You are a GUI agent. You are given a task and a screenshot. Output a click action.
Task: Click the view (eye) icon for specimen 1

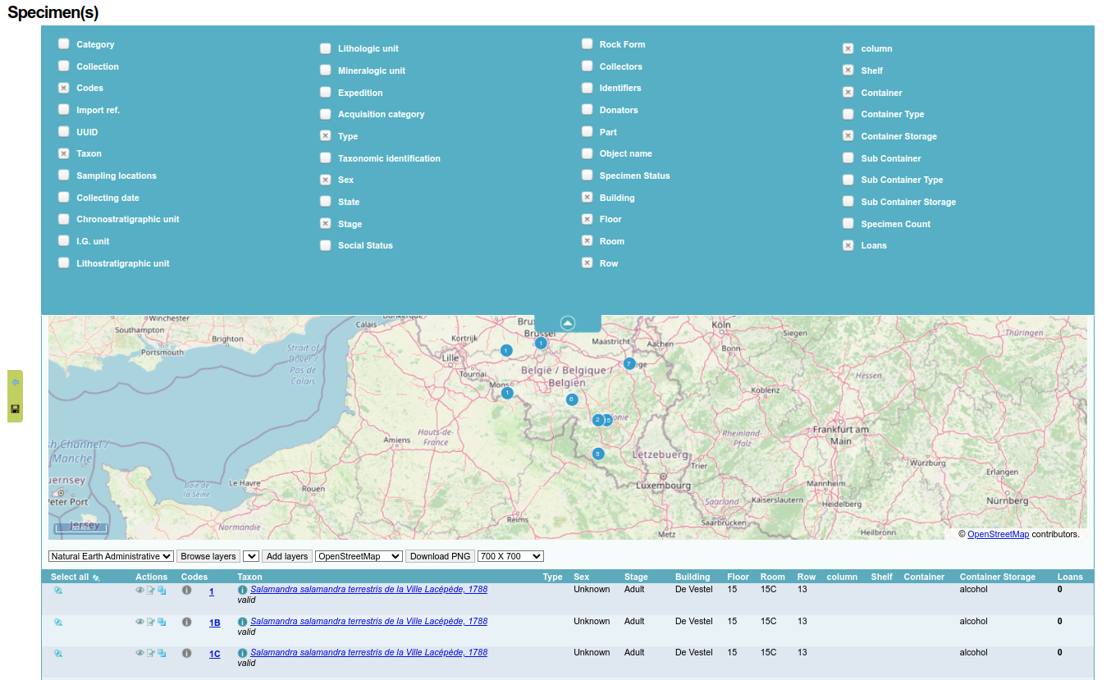[139, 590]
